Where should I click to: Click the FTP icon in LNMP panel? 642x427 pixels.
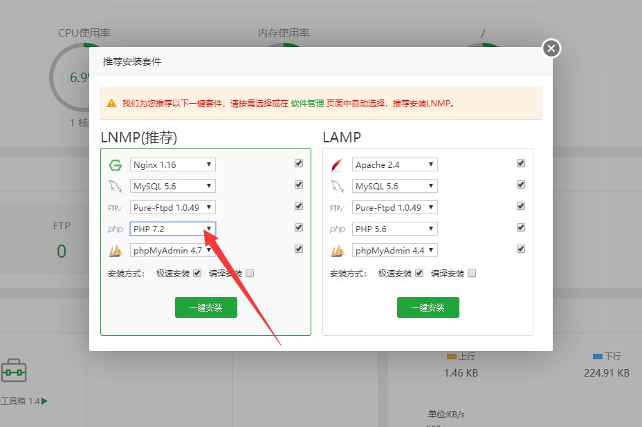coord(116,208)
